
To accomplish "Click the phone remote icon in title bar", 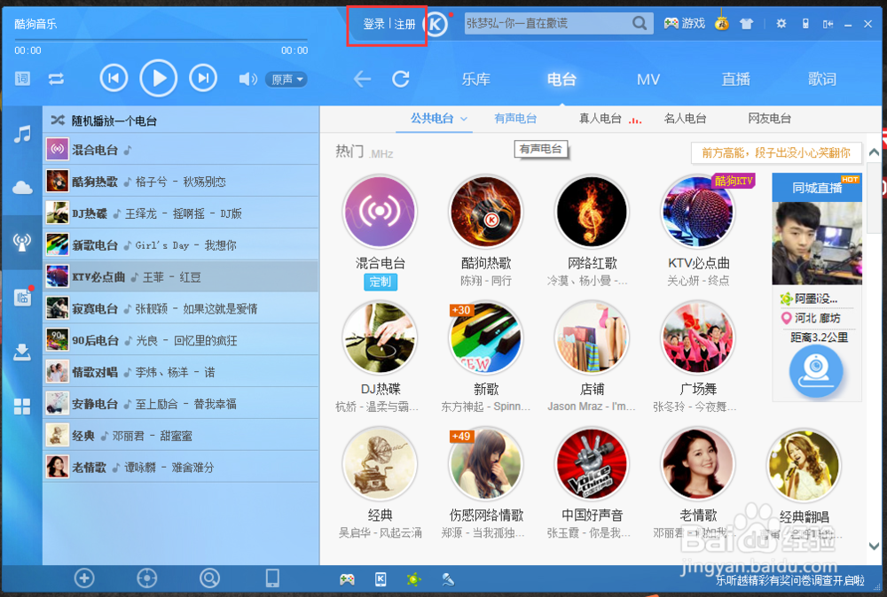I will pyautogui.click(x=805, y=24).
